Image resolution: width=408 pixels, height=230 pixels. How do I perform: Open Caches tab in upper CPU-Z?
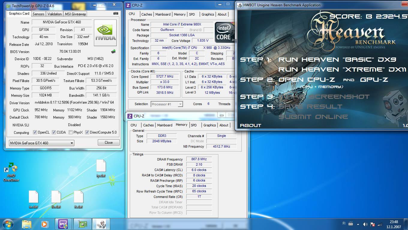coord(147,14)
